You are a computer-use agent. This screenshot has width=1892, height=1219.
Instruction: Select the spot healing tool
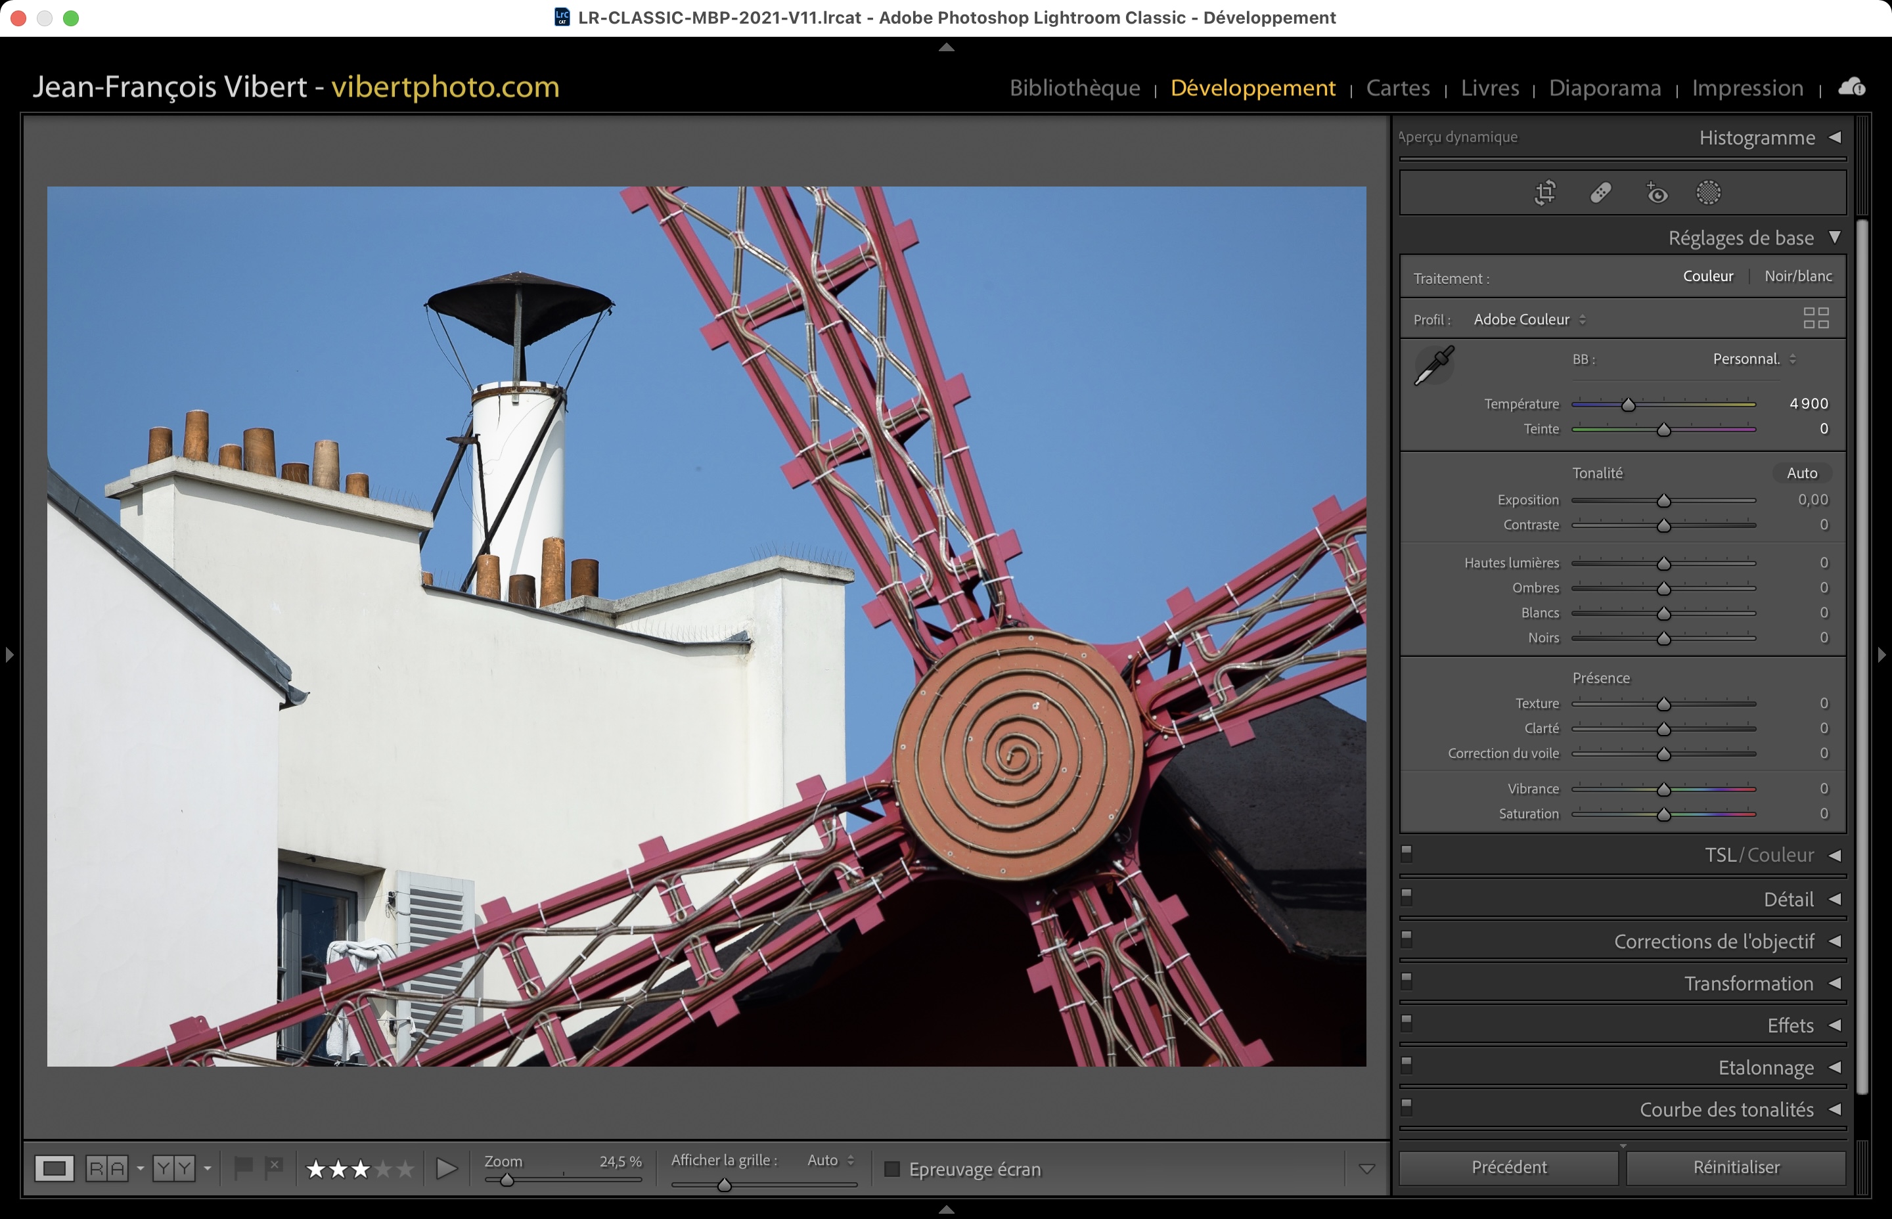coord(1601,192)
